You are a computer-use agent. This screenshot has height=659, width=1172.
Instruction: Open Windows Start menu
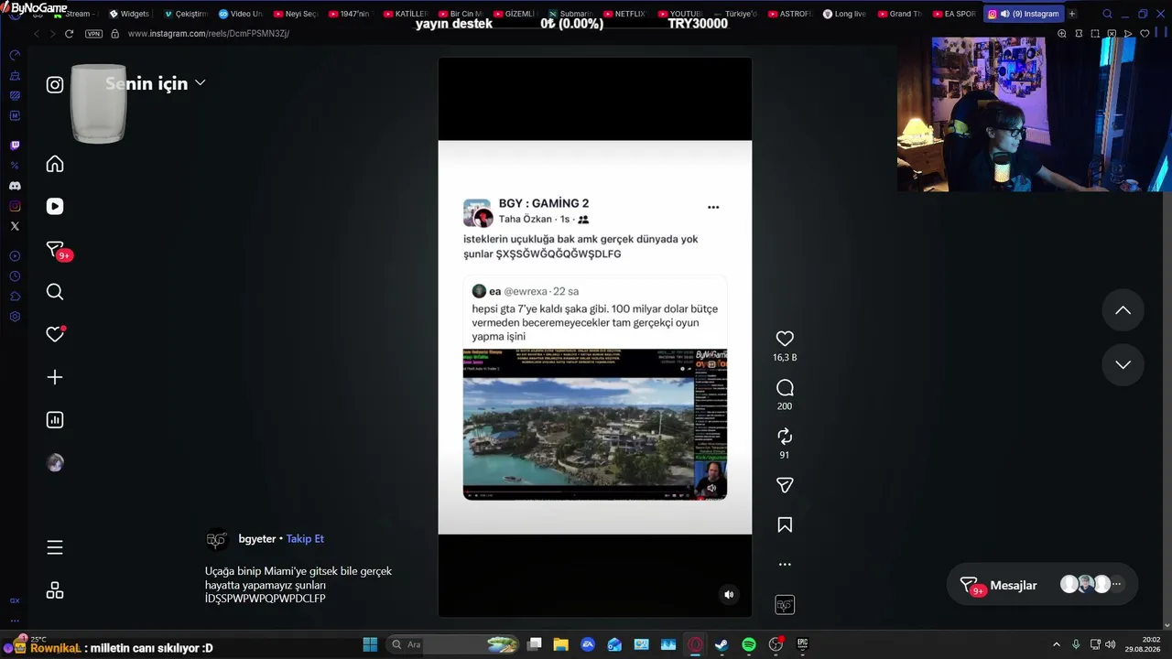[x=370, y=644]
